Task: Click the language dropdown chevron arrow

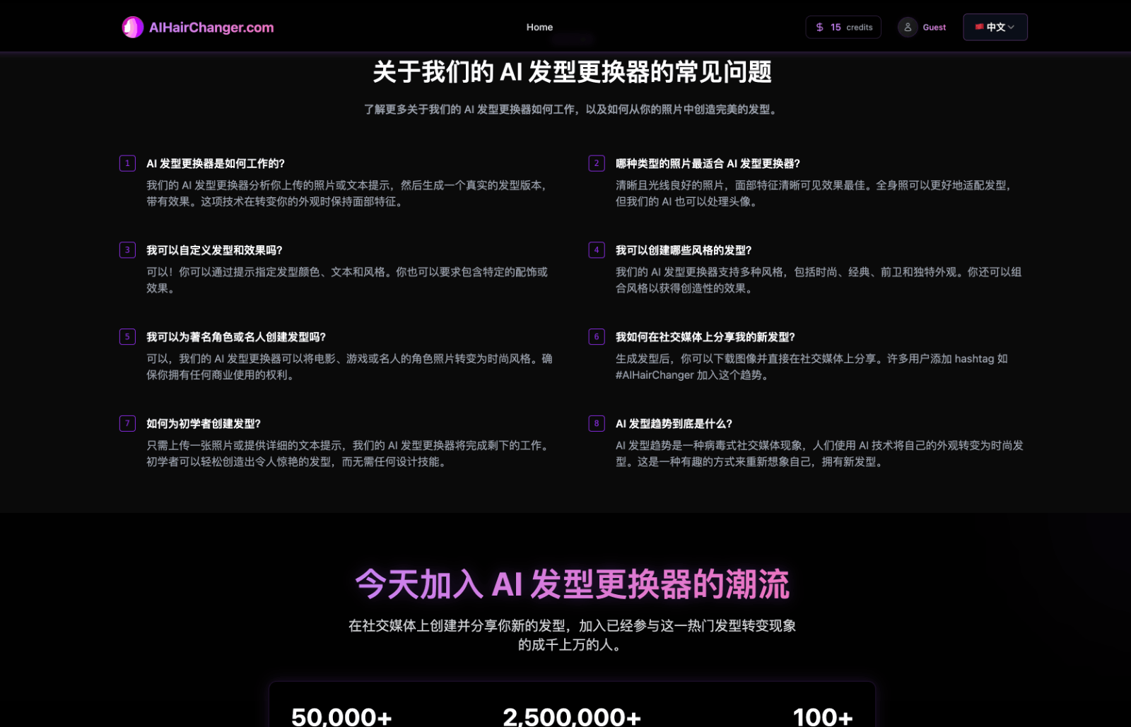Action: (x=1011, y=27)
